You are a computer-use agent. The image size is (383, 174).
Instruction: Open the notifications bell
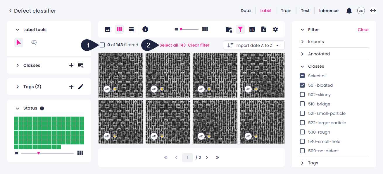(349, 11)
